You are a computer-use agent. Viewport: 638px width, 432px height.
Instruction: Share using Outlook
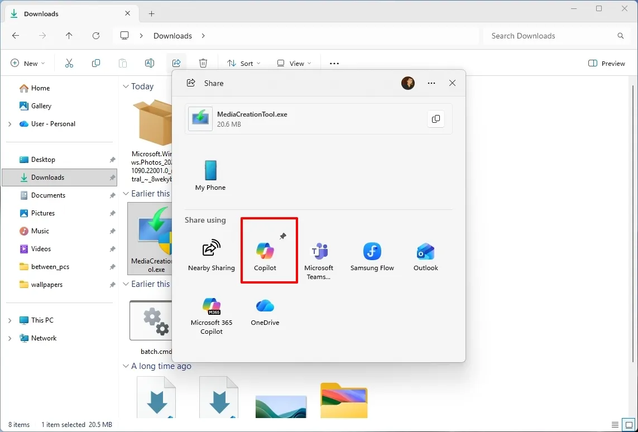[x=425, y=256]
